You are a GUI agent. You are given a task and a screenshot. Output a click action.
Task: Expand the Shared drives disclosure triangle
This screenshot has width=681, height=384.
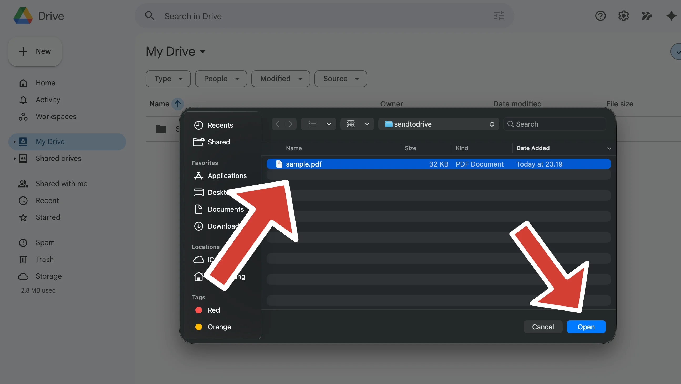click(x=14, y=158)
